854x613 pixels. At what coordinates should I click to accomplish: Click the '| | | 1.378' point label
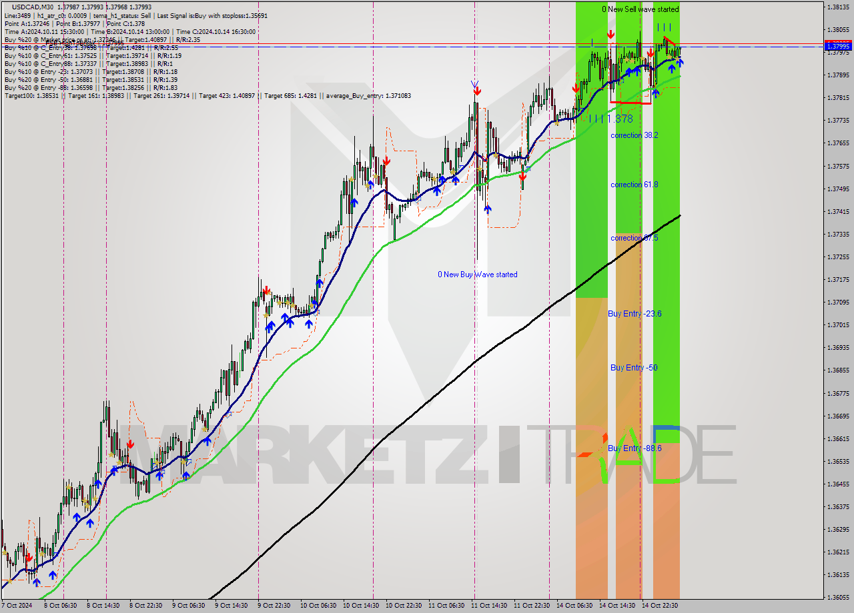[610, 119]
